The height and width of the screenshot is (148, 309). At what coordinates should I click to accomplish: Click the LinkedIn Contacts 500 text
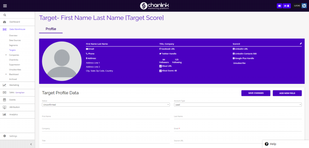[246, 54]
